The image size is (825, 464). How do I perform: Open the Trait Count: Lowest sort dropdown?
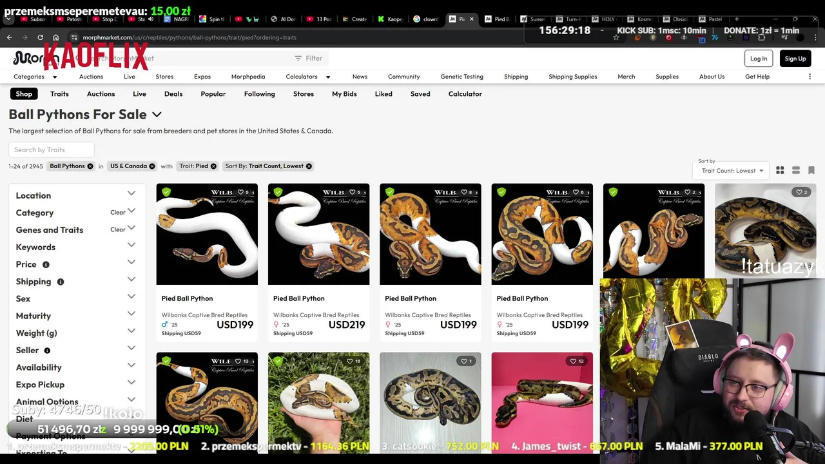pos(732,171)
